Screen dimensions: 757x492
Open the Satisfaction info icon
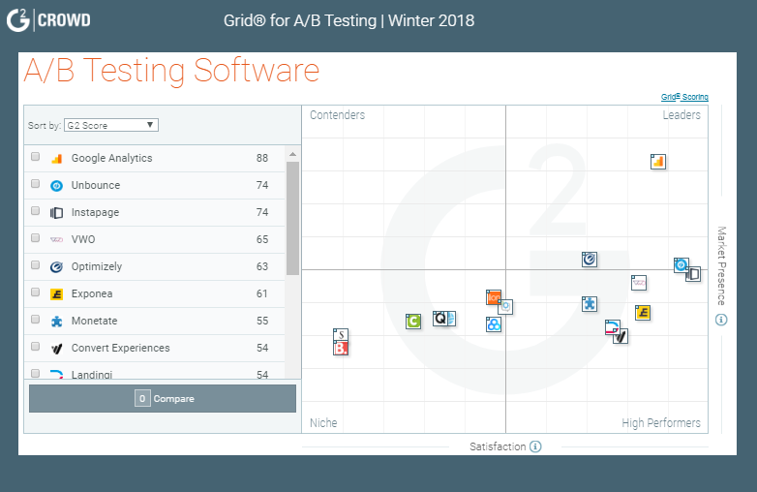pos(535,446)
